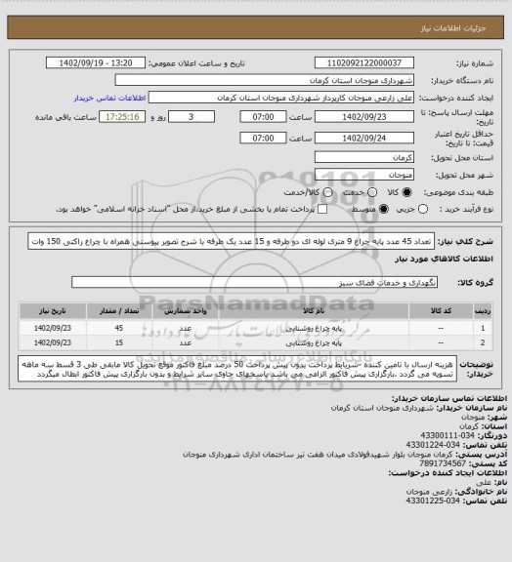Click the ردیف column header
The image size is (512, 562).
483,310
